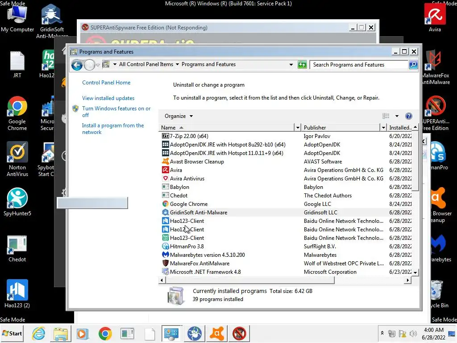Click the MalwareFox AntiMalware list icon
The height and width of the screenshot is (343, 457).
(165, 263)
